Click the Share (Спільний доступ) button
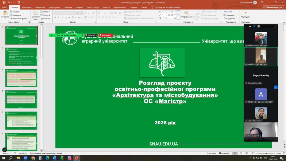286x161 pixels. [x=273, y=7]
